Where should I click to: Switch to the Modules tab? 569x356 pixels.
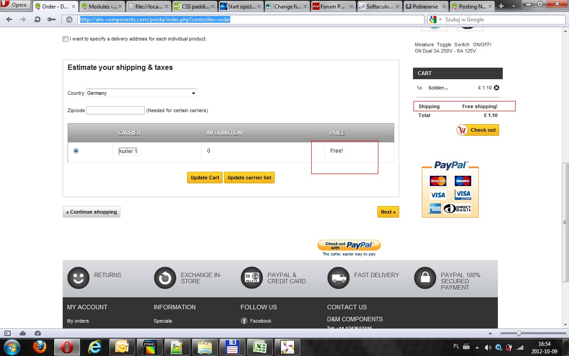pos(102,7)
